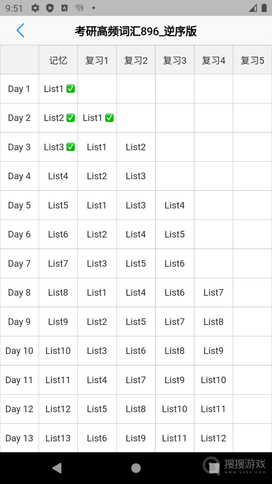The height and width of the screenshot is (484, 272).
Task: Tap the signal strength icon
Action: click(253, 8)
